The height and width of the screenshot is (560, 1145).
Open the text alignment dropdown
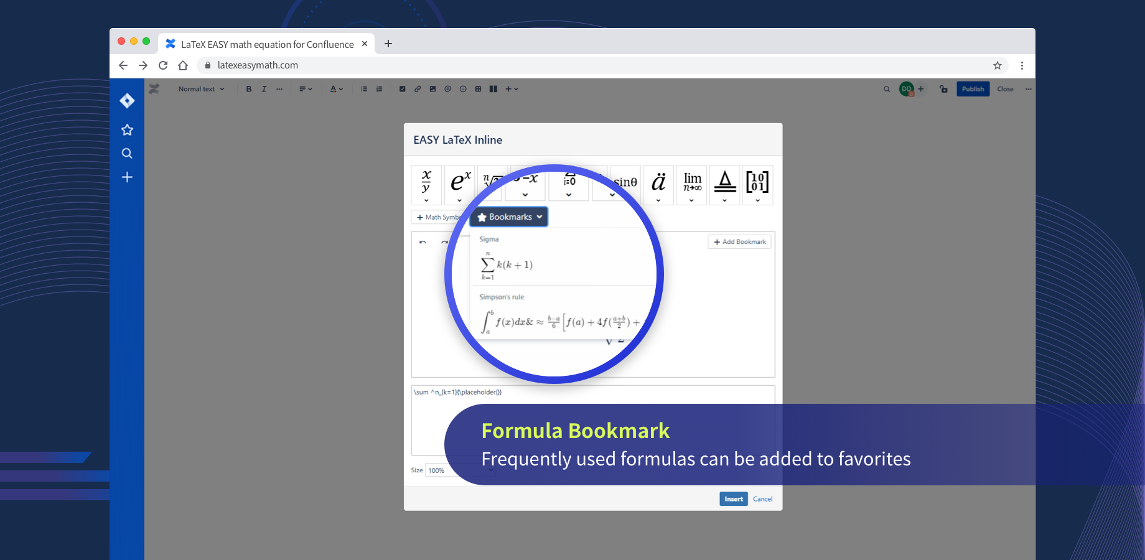(306, 89)
